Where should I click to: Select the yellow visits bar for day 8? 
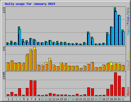coord(34,59)
